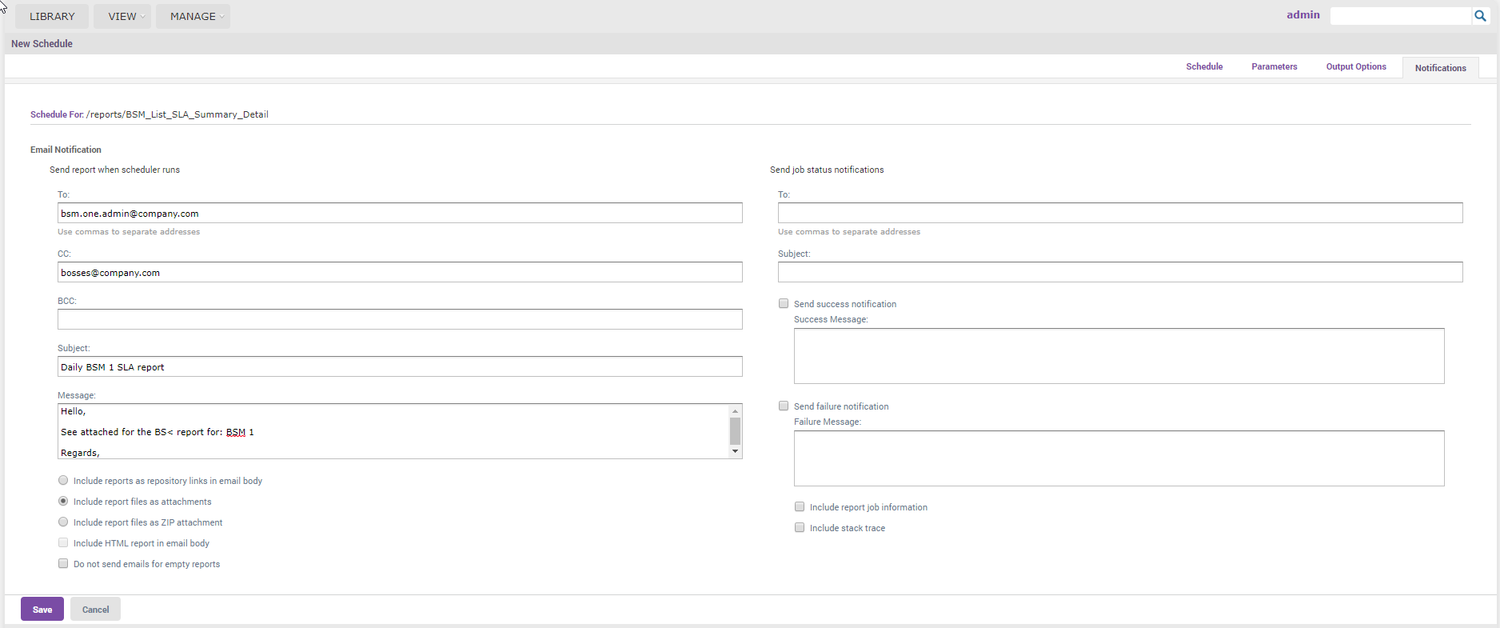Click the /reports/BSM_List_SLA_Summary_Detail path text
1500x628 pixels.
[x=177, y=114]
